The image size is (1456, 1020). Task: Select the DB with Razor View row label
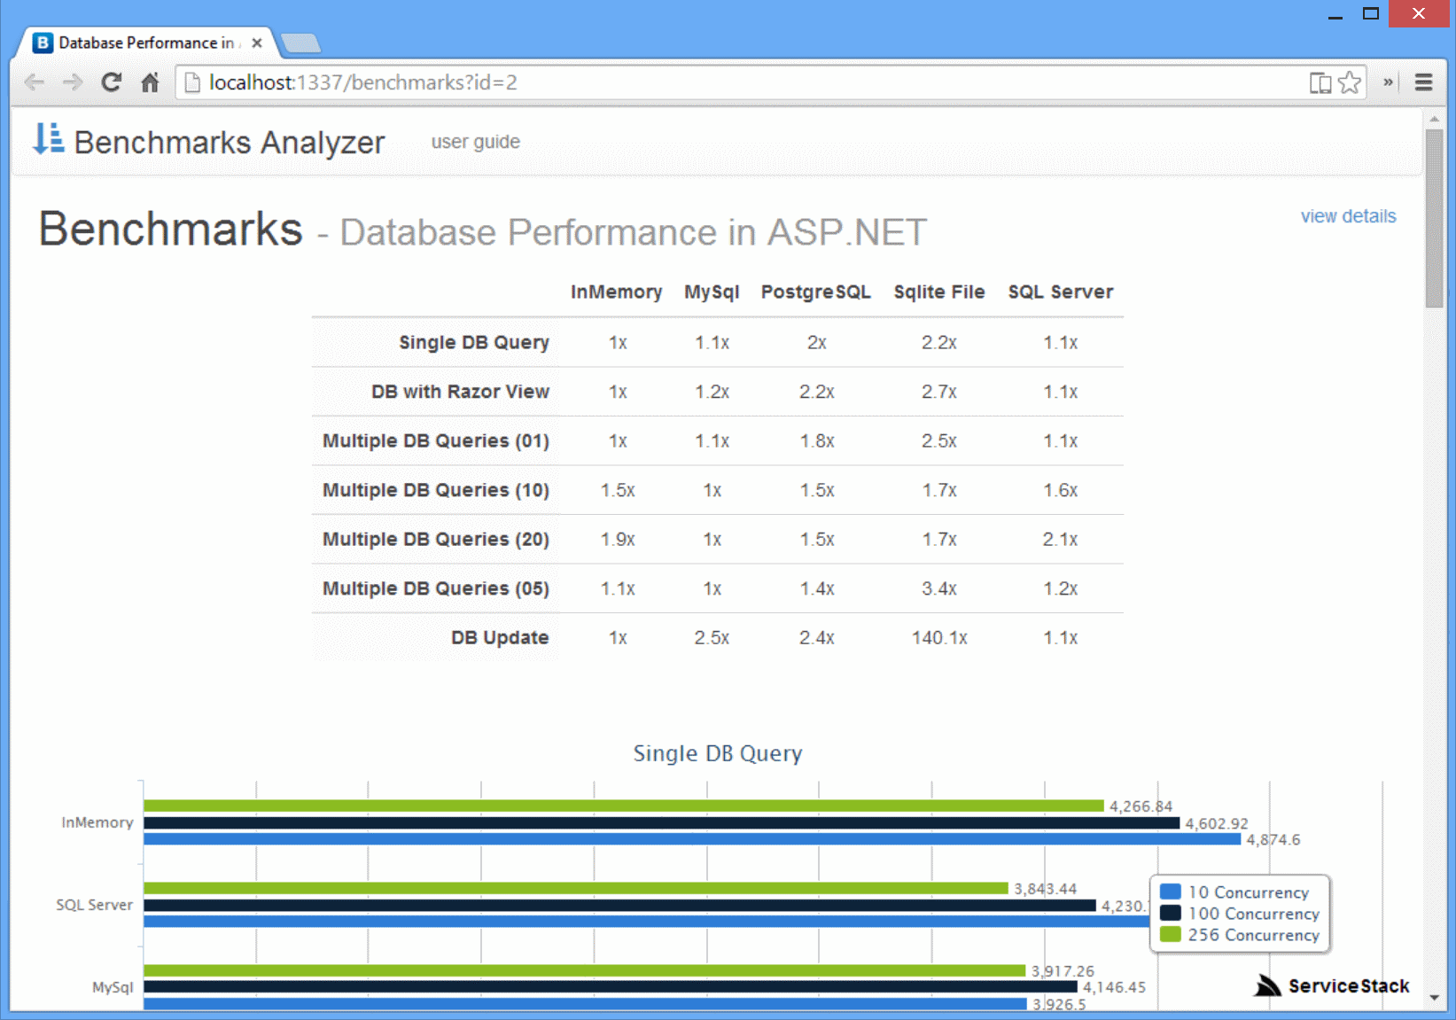[x=460, y=392]
